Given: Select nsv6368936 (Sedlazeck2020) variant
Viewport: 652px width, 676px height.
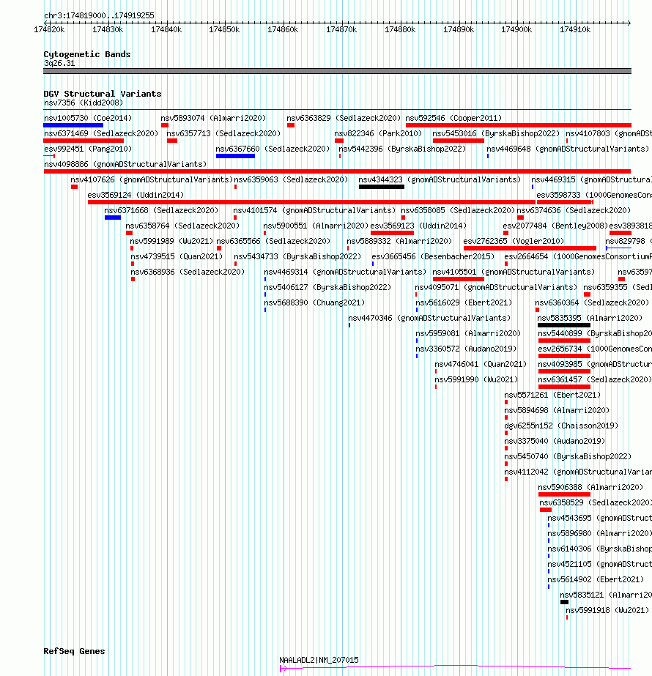Looking at the screenshot, I should click(x=188, y=272).
